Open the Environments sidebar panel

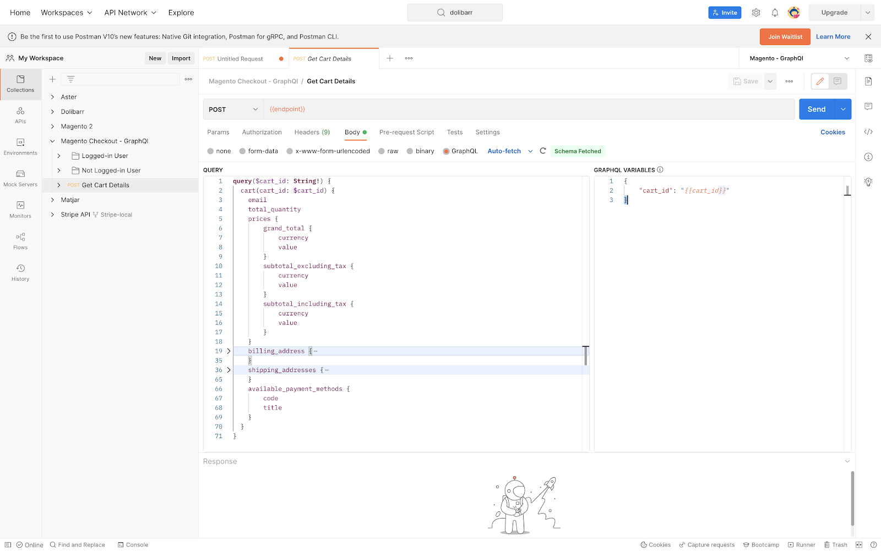click(20, 146)
